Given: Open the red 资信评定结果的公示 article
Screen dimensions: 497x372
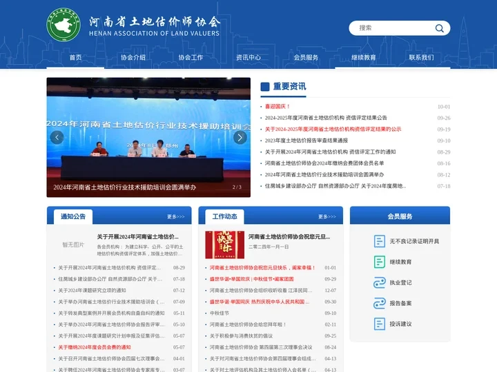Looking at the screenshot, I should coord(333,130).
